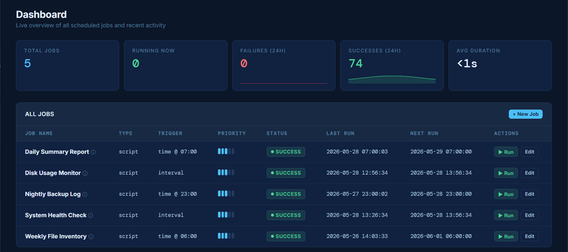
Task: Click the Dashboard page title
Action: 41,15
